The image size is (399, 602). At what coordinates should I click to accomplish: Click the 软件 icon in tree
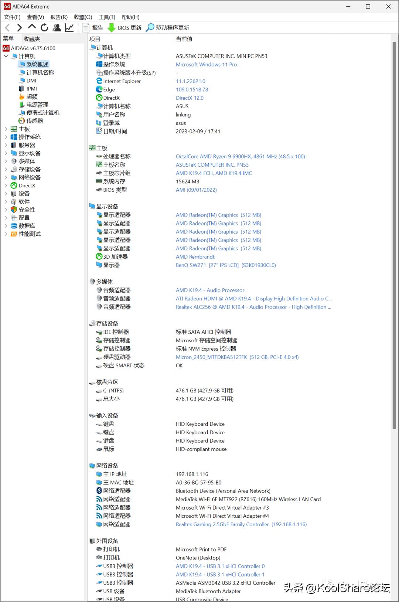pos(14,202)
